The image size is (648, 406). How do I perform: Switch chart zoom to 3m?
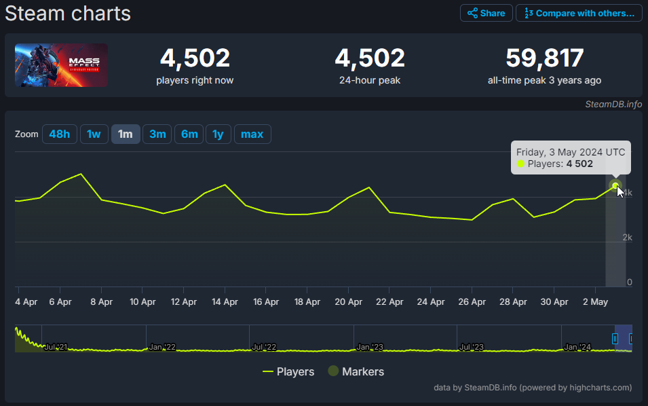tap(157, 134)
